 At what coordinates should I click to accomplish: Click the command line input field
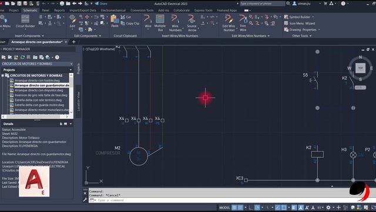coord(232,200)
